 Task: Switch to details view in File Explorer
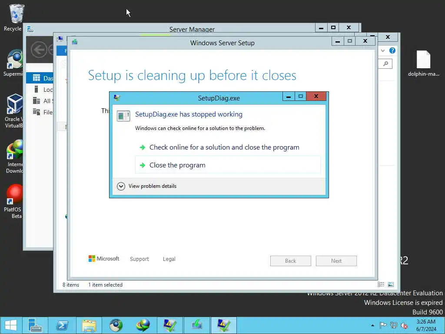[x=381, y=284]
